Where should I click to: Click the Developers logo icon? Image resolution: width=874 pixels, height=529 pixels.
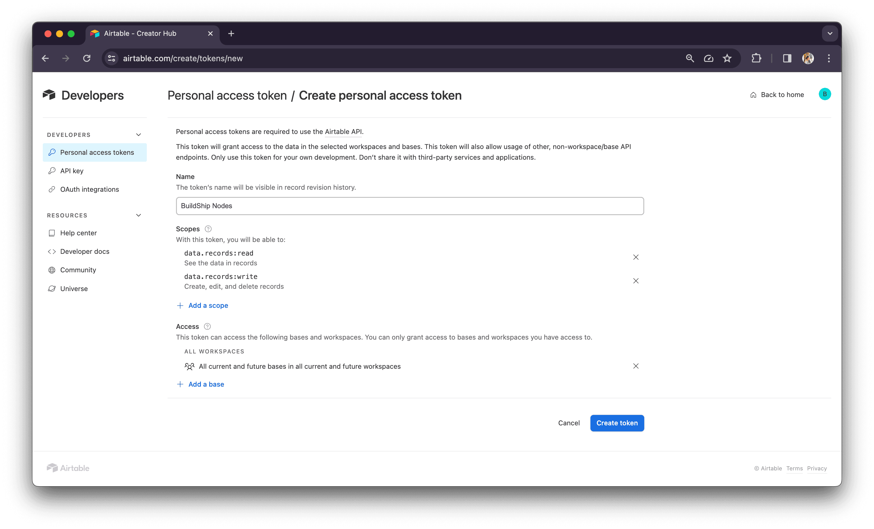click(x=50, y=95)
